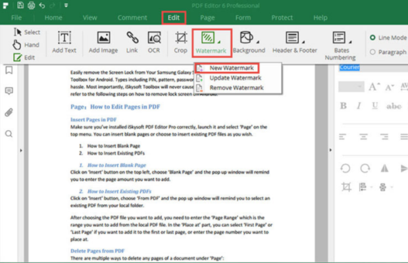Click the Add Text tool
The height and width of the screenshot is (263, 408).
[x=64, y=43]
